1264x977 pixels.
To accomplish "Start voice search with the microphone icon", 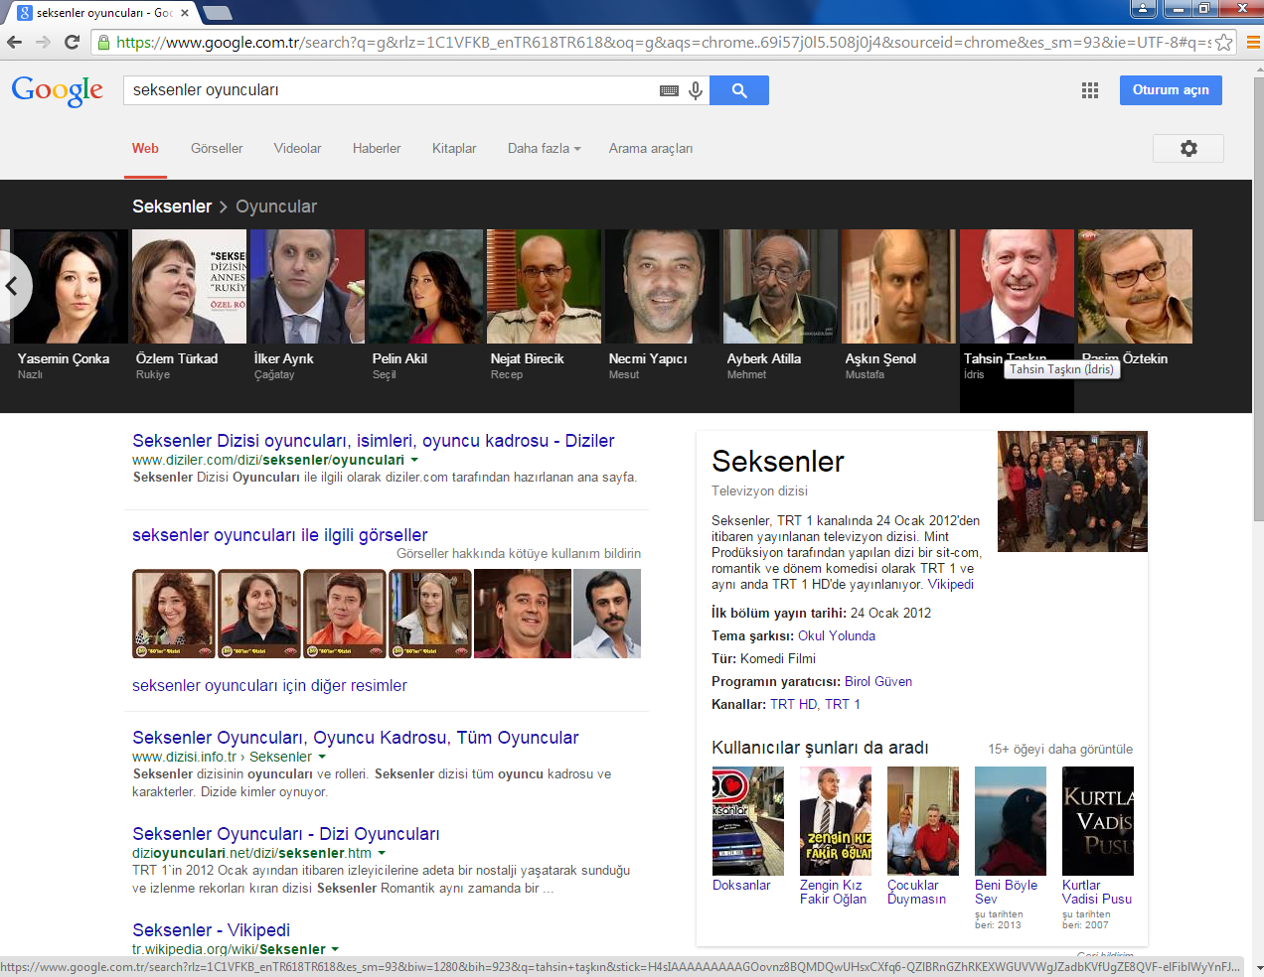I will click(x=696, y=90).
